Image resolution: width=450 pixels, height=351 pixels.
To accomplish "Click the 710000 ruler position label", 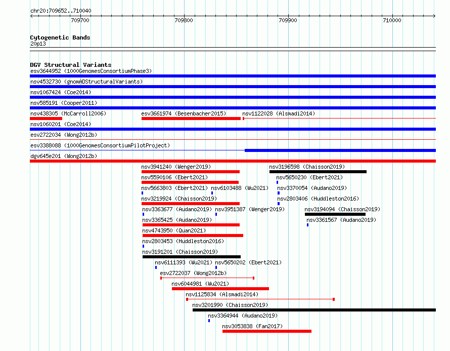I will (x=392, y=20).
